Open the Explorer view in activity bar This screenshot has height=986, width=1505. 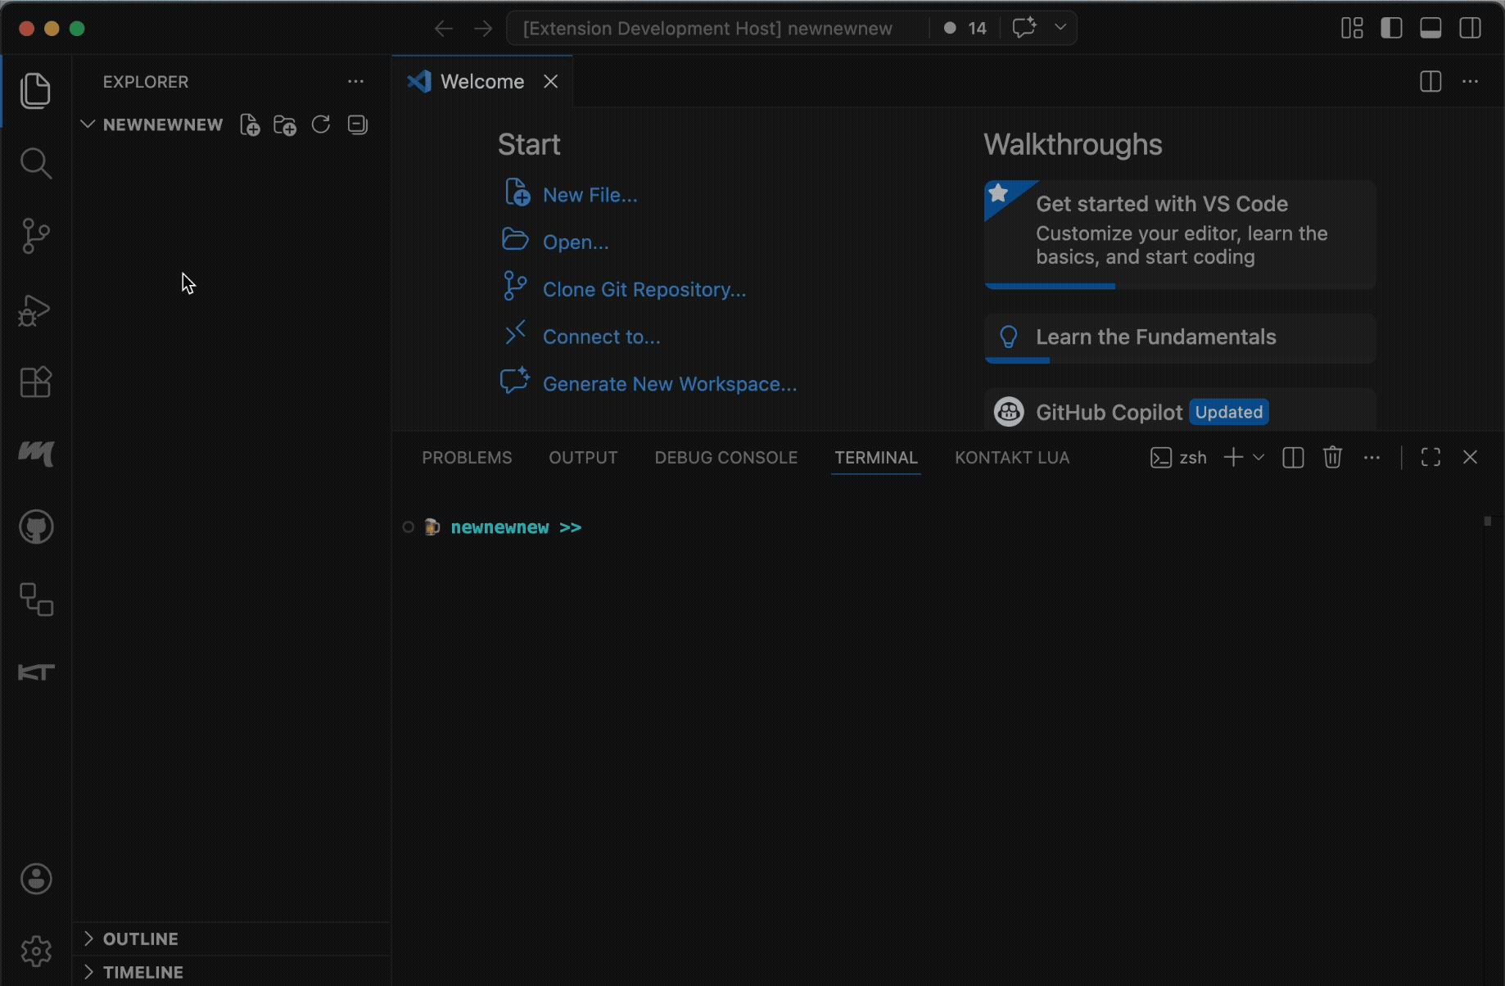36,90
